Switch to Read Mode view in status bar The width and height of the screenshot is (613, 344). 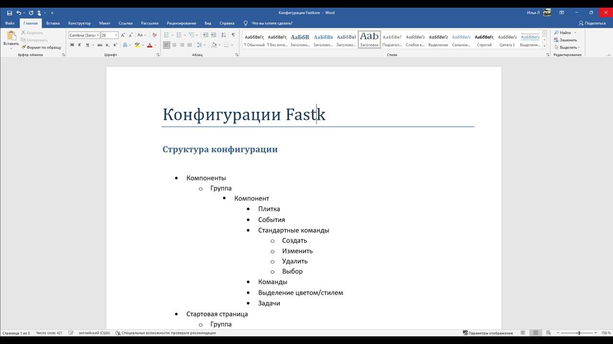point(523,333)
